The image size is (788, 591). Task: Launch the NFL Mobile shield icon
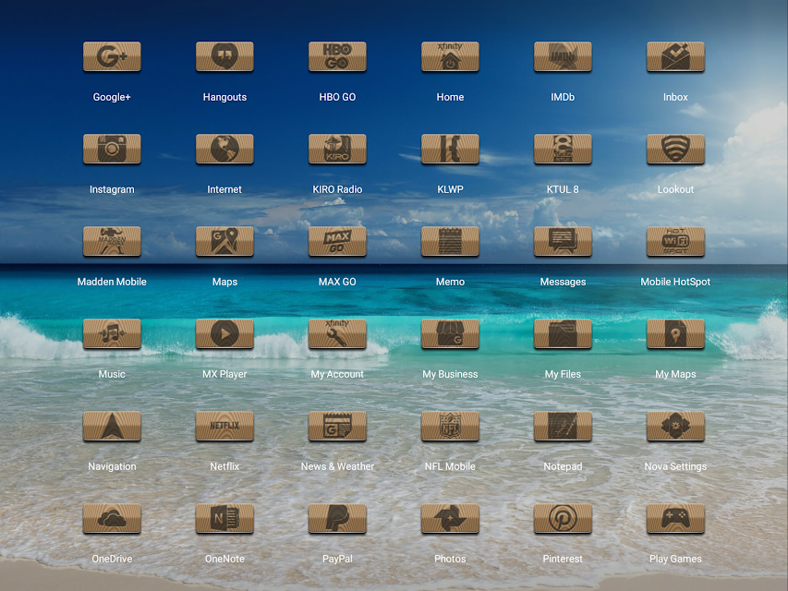click(450, 426)
